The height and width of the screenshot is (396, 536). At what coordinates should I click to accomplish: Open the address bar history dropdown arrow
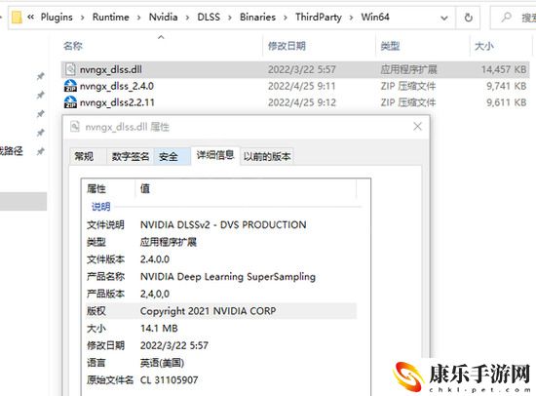coord(444,18)
